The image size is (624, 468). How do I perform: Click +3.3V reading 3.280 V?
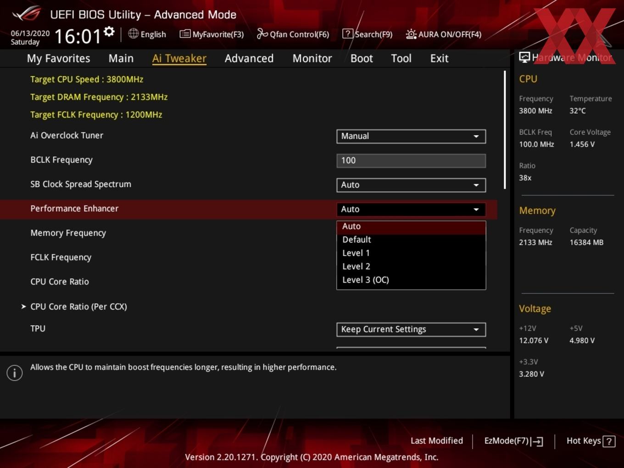click(531, 374)
